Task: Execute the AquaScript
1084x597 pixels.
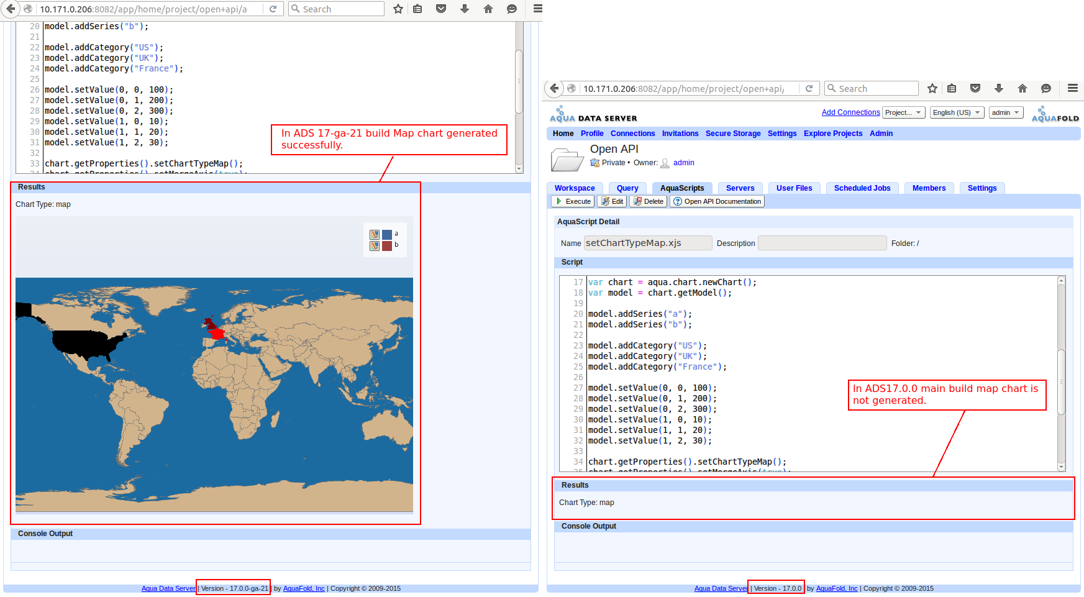Action: click(x=573, y=201)
